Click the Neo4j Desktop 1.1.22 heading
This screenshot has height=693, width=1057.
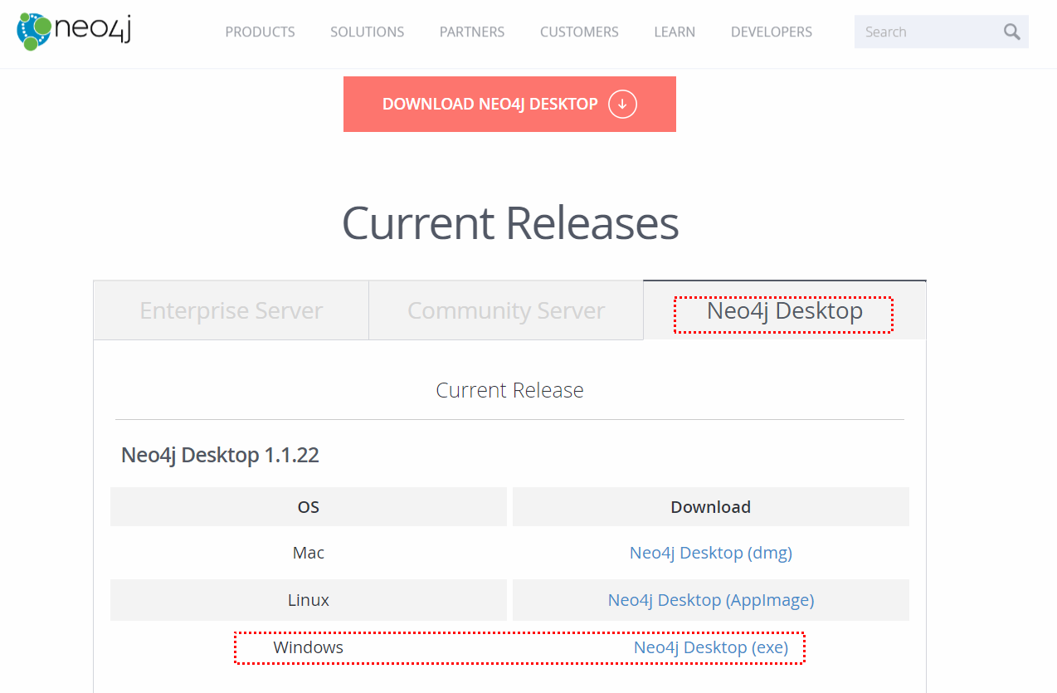(220, 455)
